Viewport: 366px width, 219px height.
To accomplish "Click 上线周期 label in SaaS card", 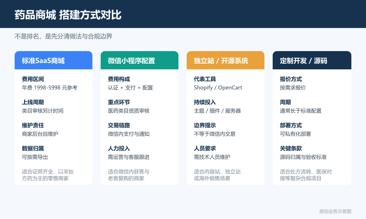I will pyautogui.click(x=33, y=102).
